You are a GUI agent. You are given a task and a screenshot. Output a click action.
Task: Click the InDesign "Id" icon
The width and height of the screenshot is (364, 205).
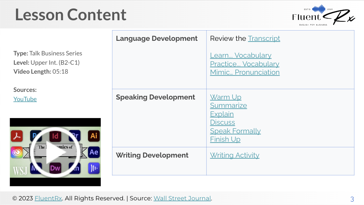55,136
